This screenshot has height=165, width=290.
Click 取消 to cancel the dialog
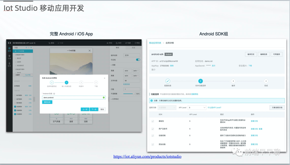(102, 109)
